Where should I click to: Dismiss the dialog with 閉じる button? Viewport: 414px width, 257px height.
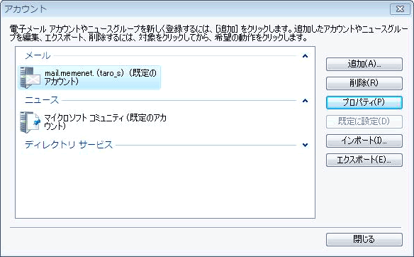pyautogui.click(x=364, y=239)
